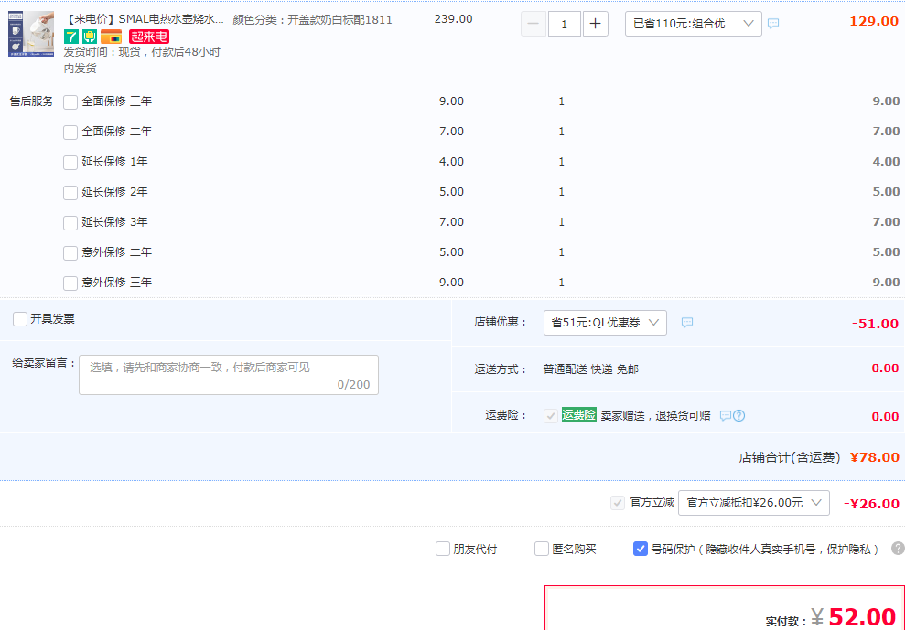
Task: Toggle the disabled 运费险 checkbox
Action: click(x=550, y=416)
